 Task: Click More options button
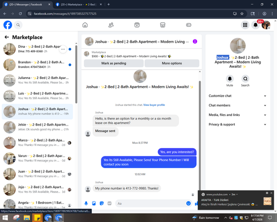(x=172, y=63)
